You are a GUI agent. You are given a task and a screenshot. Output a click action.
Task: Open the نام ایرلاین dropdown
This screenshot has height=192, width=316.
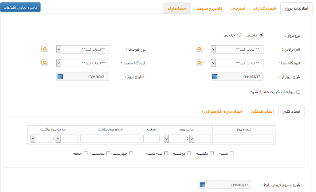237,49
